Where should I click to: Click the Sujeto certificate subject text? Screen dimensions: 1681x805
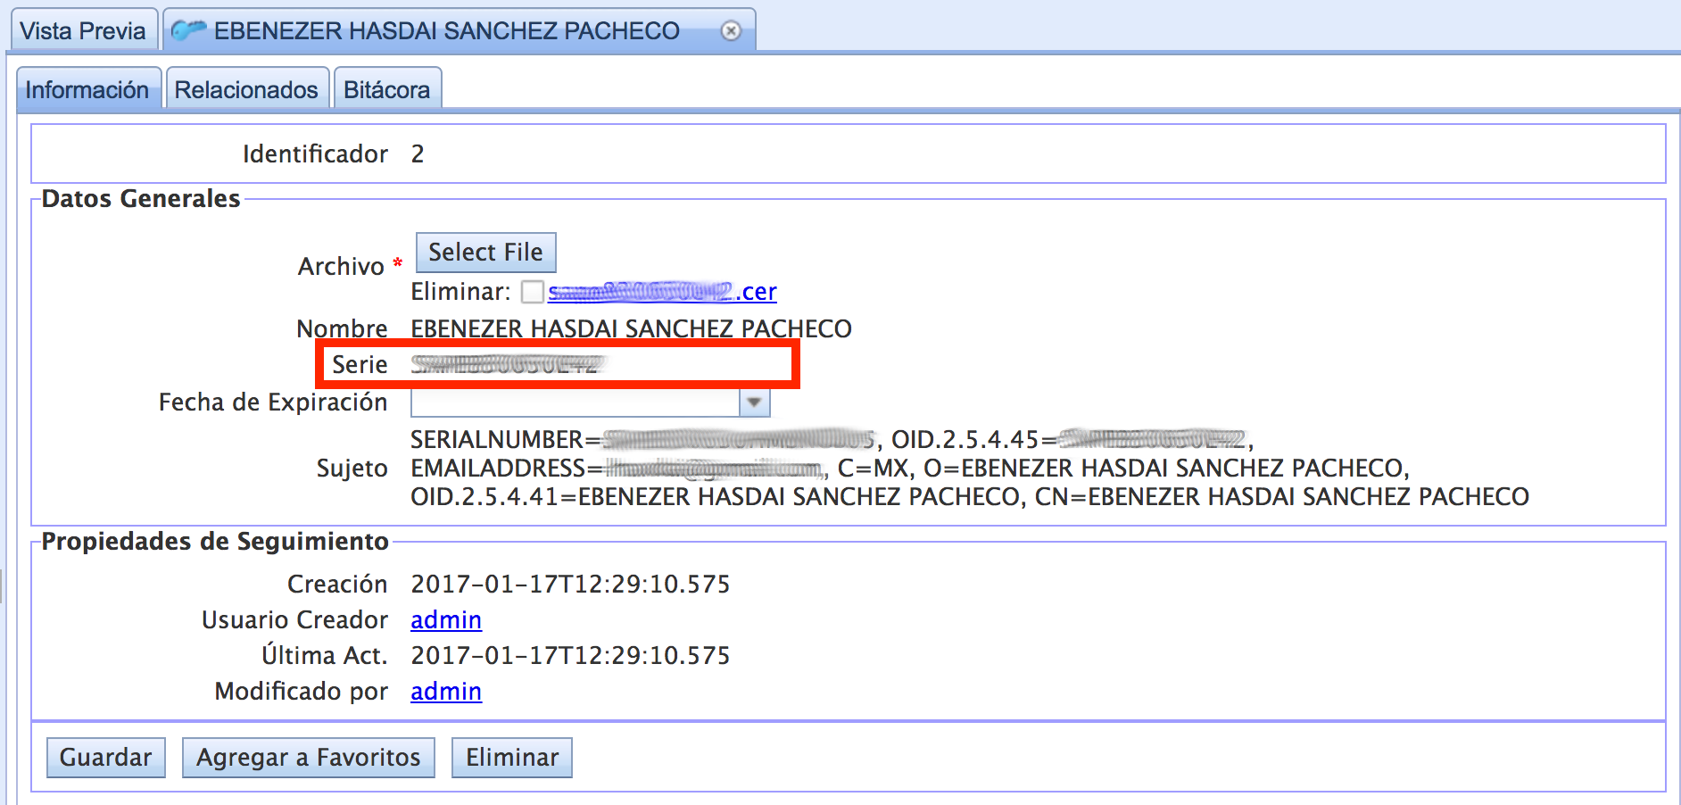[x=970, y=468]
